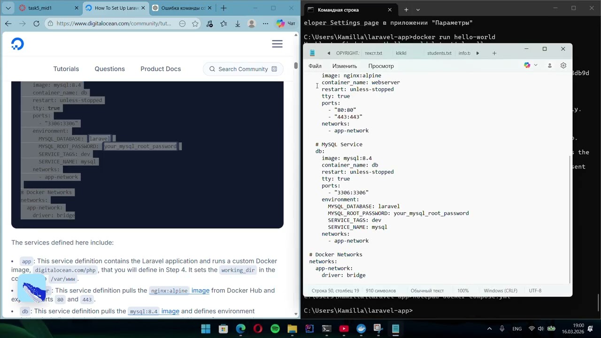Close the Командная строка terminal tab
The height and width of the screenshot is (338, 601).
pos(389,10)
